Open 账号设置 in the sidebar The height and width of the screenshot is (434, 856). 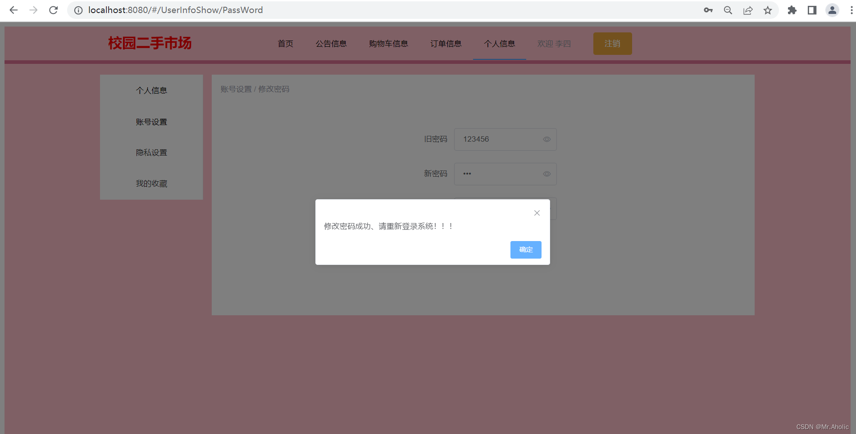point(151,122)
